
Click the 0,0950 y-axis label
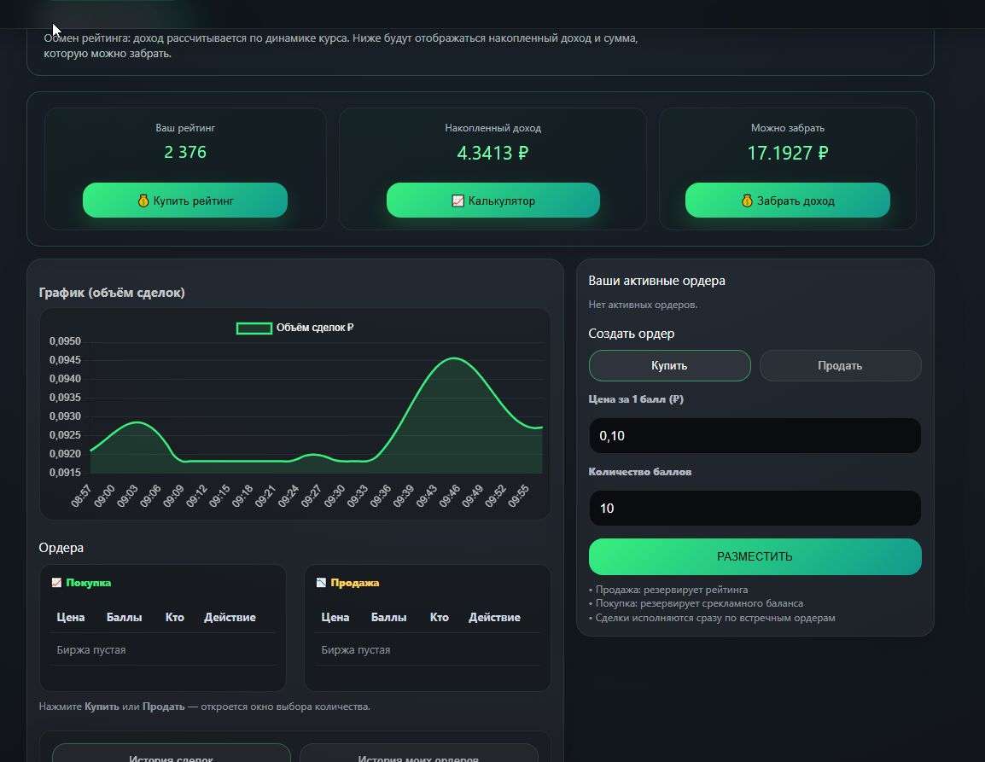click(66, 341)
